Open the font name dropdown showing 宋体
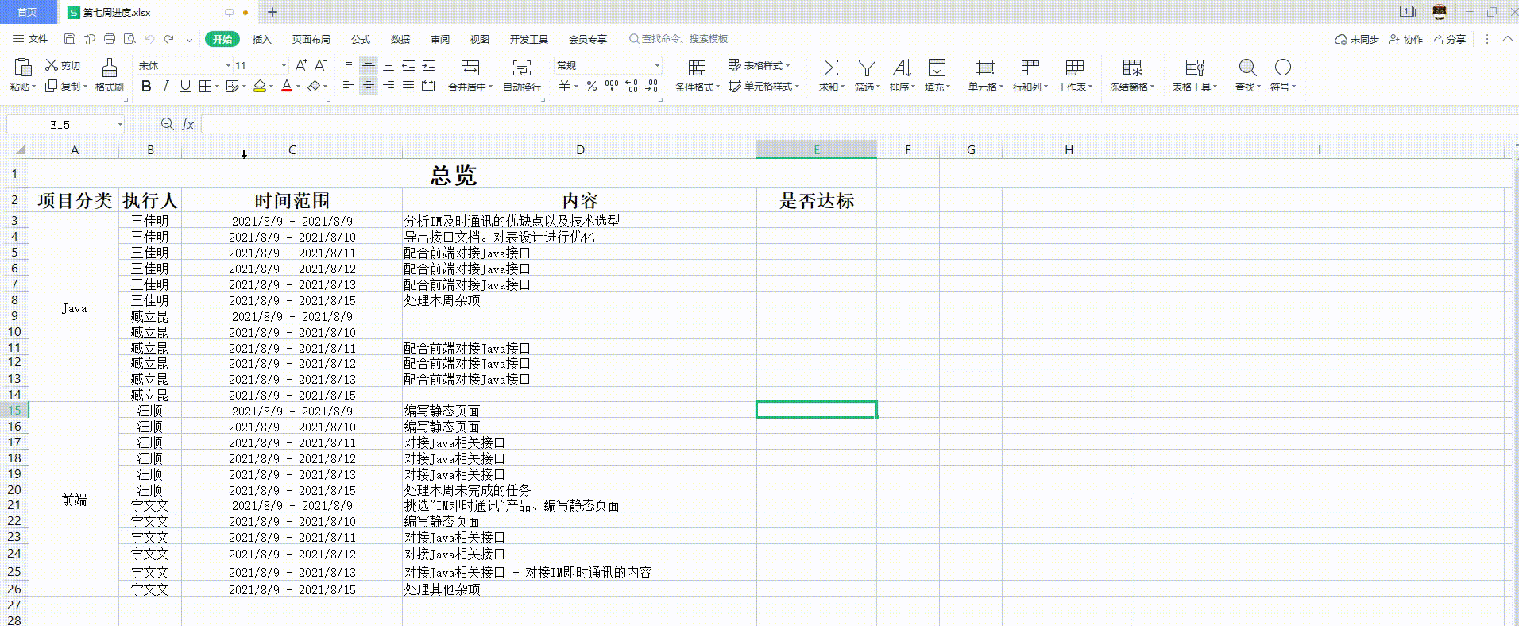Screen dimensions: 1519x626 (x=228, y=65)
